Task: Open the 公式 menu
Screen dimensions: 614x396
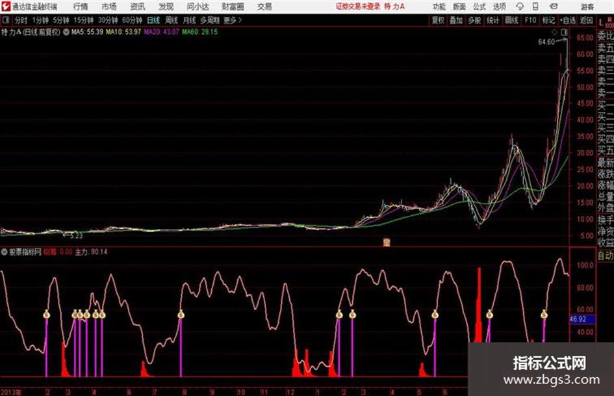Action: (479, 7)
